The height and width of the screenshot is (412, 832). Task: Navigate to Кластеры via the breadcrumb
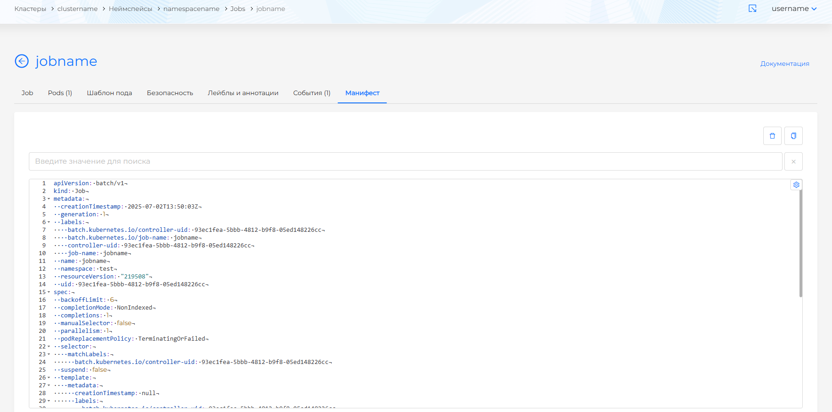pyautogui.click(x=30, y=8)
